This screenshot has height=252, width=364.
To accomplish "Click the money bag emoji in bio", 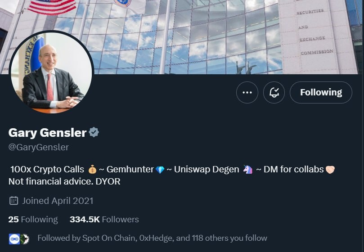I will [93, 170].
